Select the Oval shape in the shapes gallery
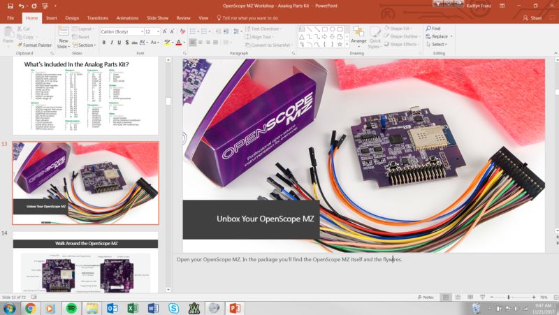The width and height of the screenshot is (559, 315). click(333, 29)
